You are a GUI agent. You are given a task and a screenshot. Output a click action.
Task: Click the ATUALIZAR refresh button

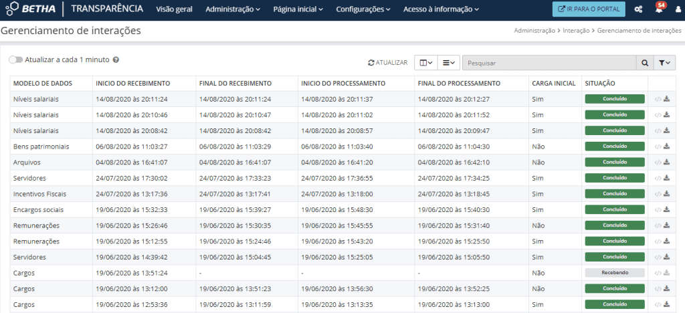(388, 63)
